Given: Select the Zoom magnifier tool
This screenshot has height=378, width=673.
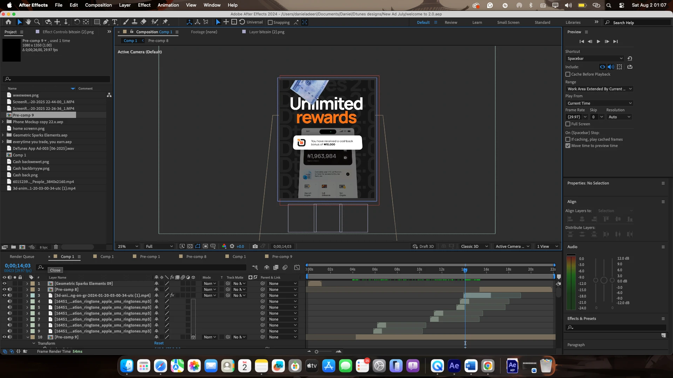Looking at the screenshot, I should [x=37, y=22].
